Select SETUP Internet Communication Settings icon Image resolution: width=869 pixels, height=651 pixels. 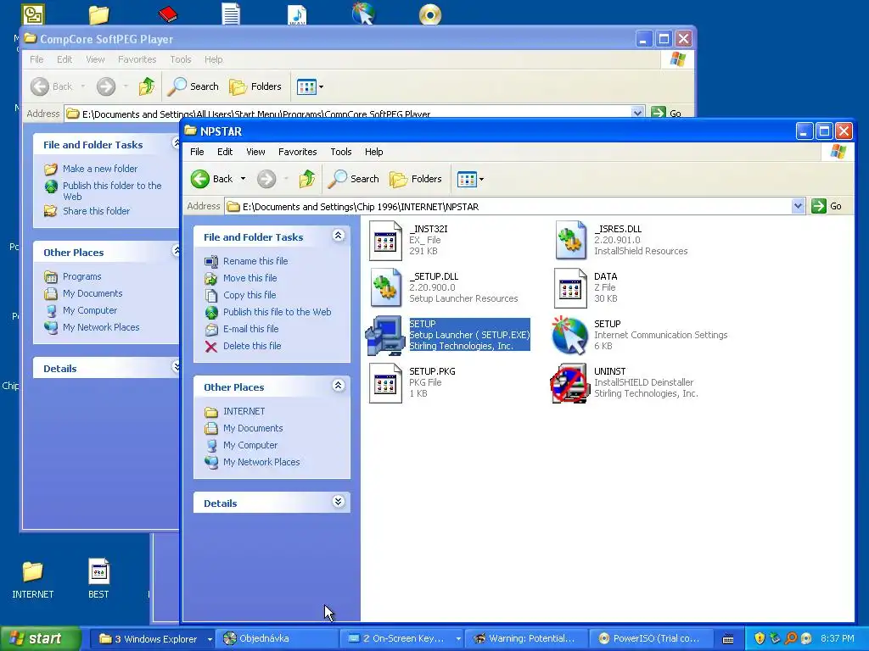(571, 335)
